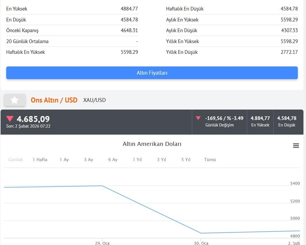The height and width of the screenshot is (245, 306).
Task: Open the chart hamburger menu
Action: (x=296, y=146)
